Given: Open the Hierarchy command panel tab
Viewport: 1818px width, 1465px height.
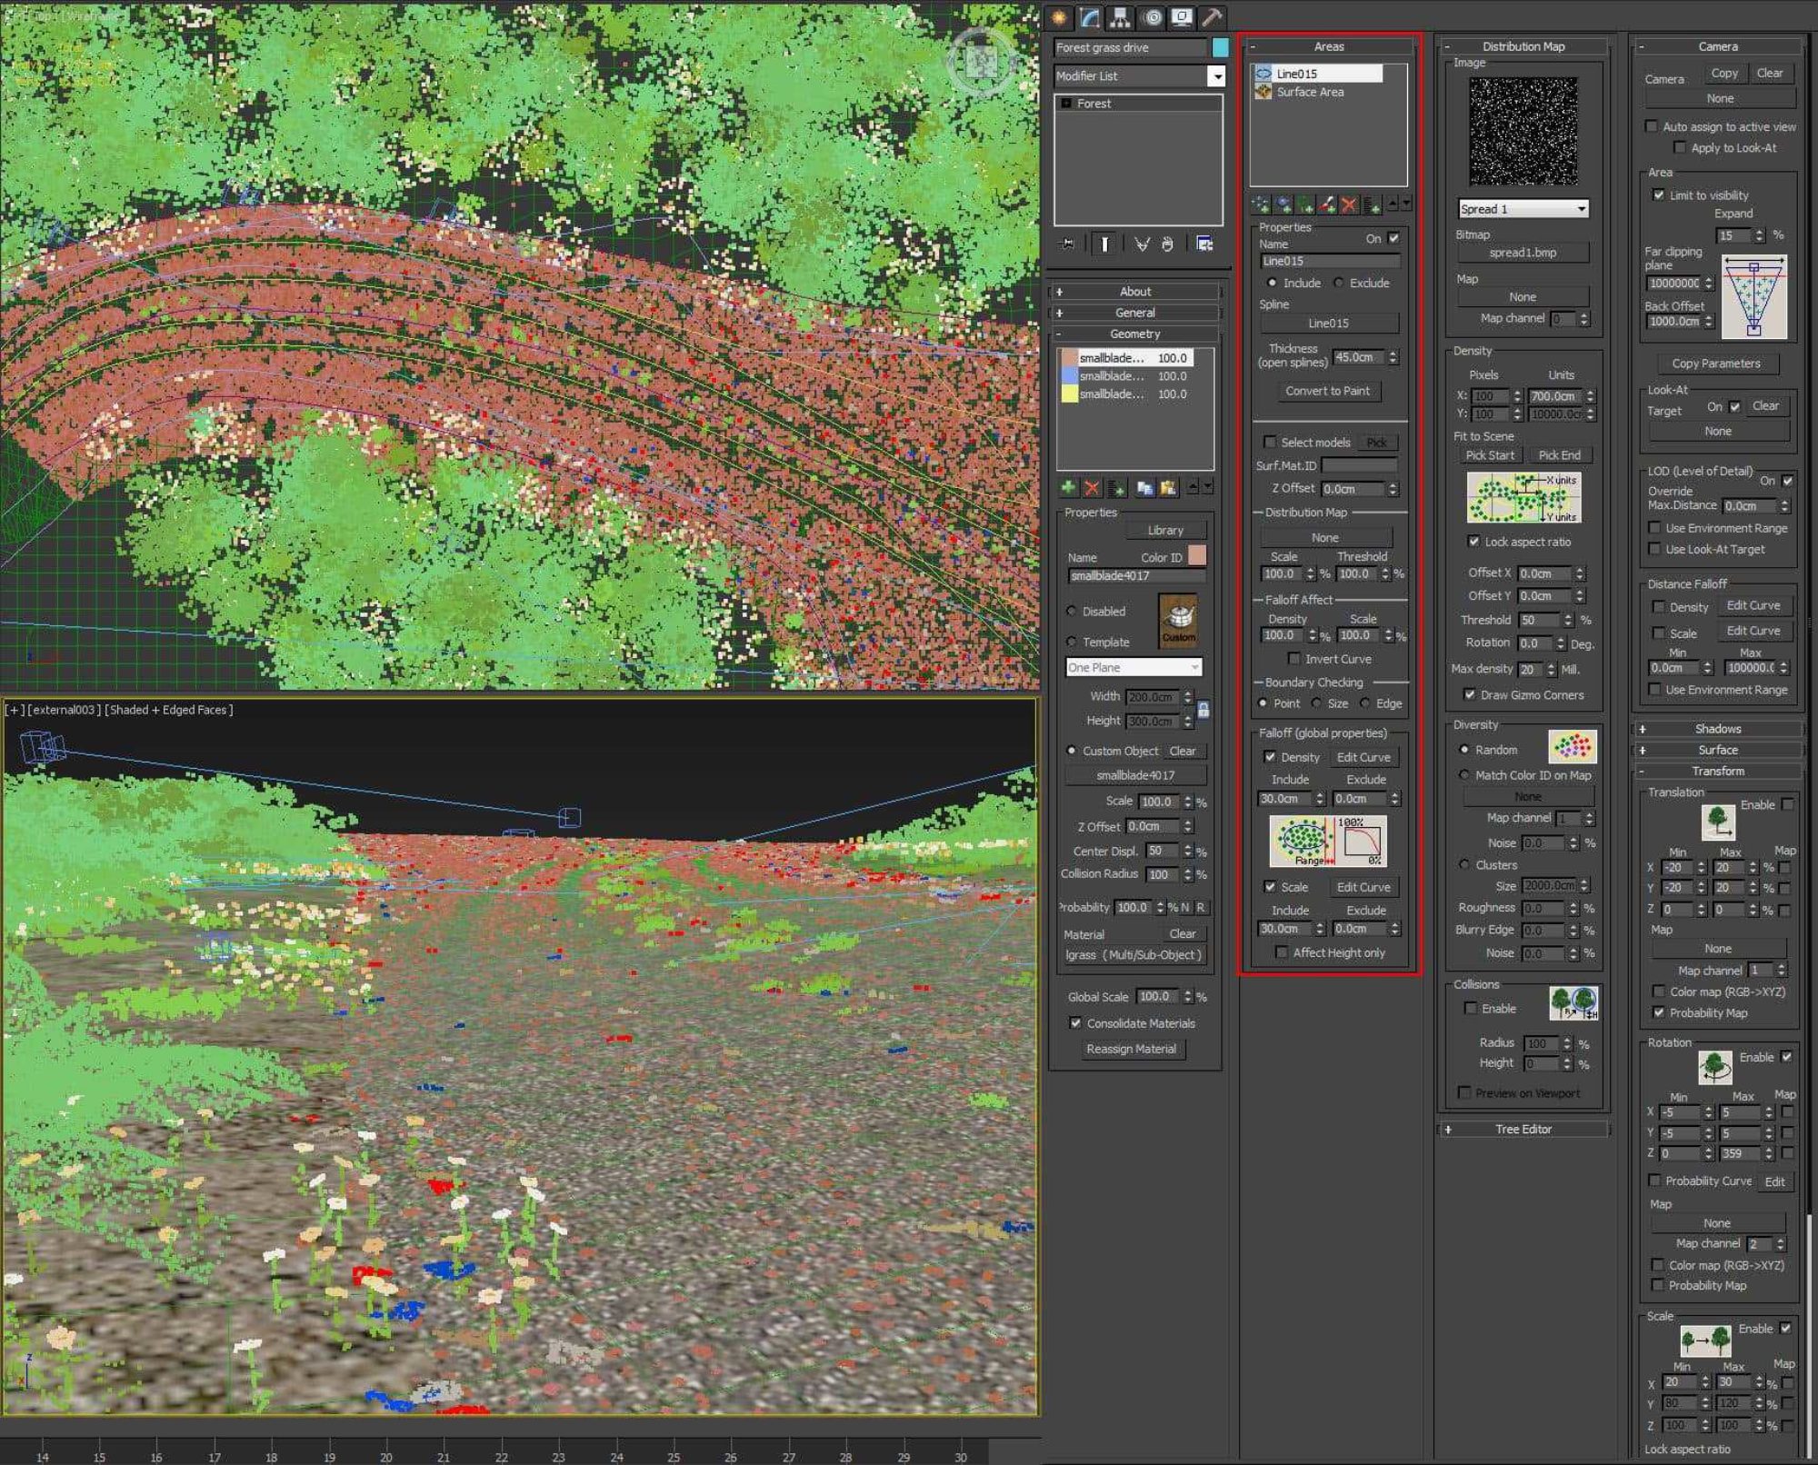Looking at the screenshot, I should pyautogui.click(x=1120, y=17).
